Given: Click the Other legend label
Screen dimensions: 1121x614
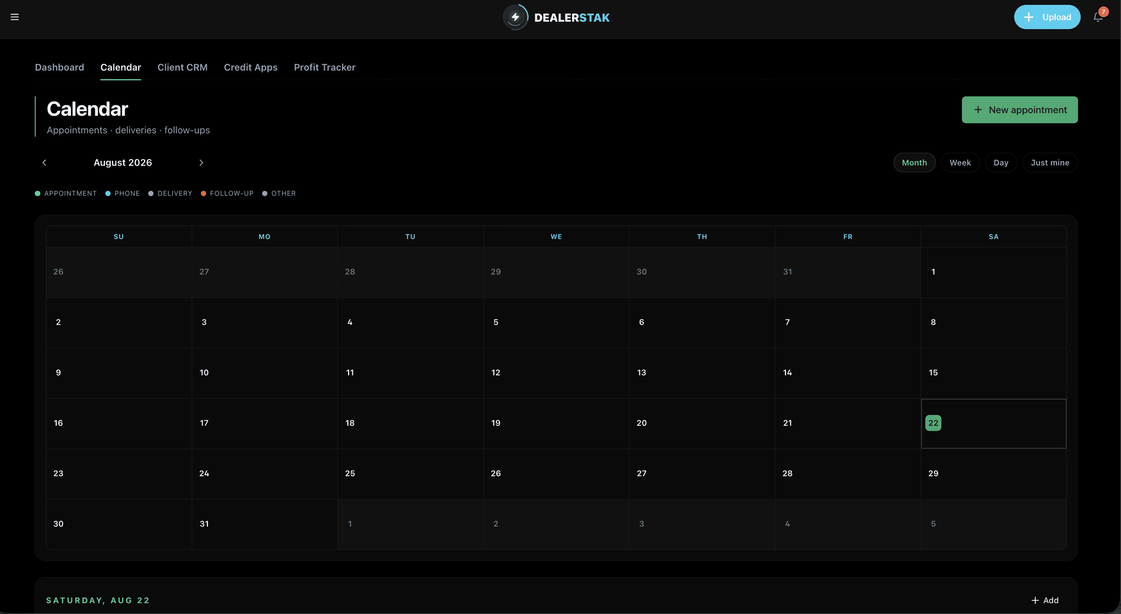Looking at the screenshot, I should [x=284, y=193].
